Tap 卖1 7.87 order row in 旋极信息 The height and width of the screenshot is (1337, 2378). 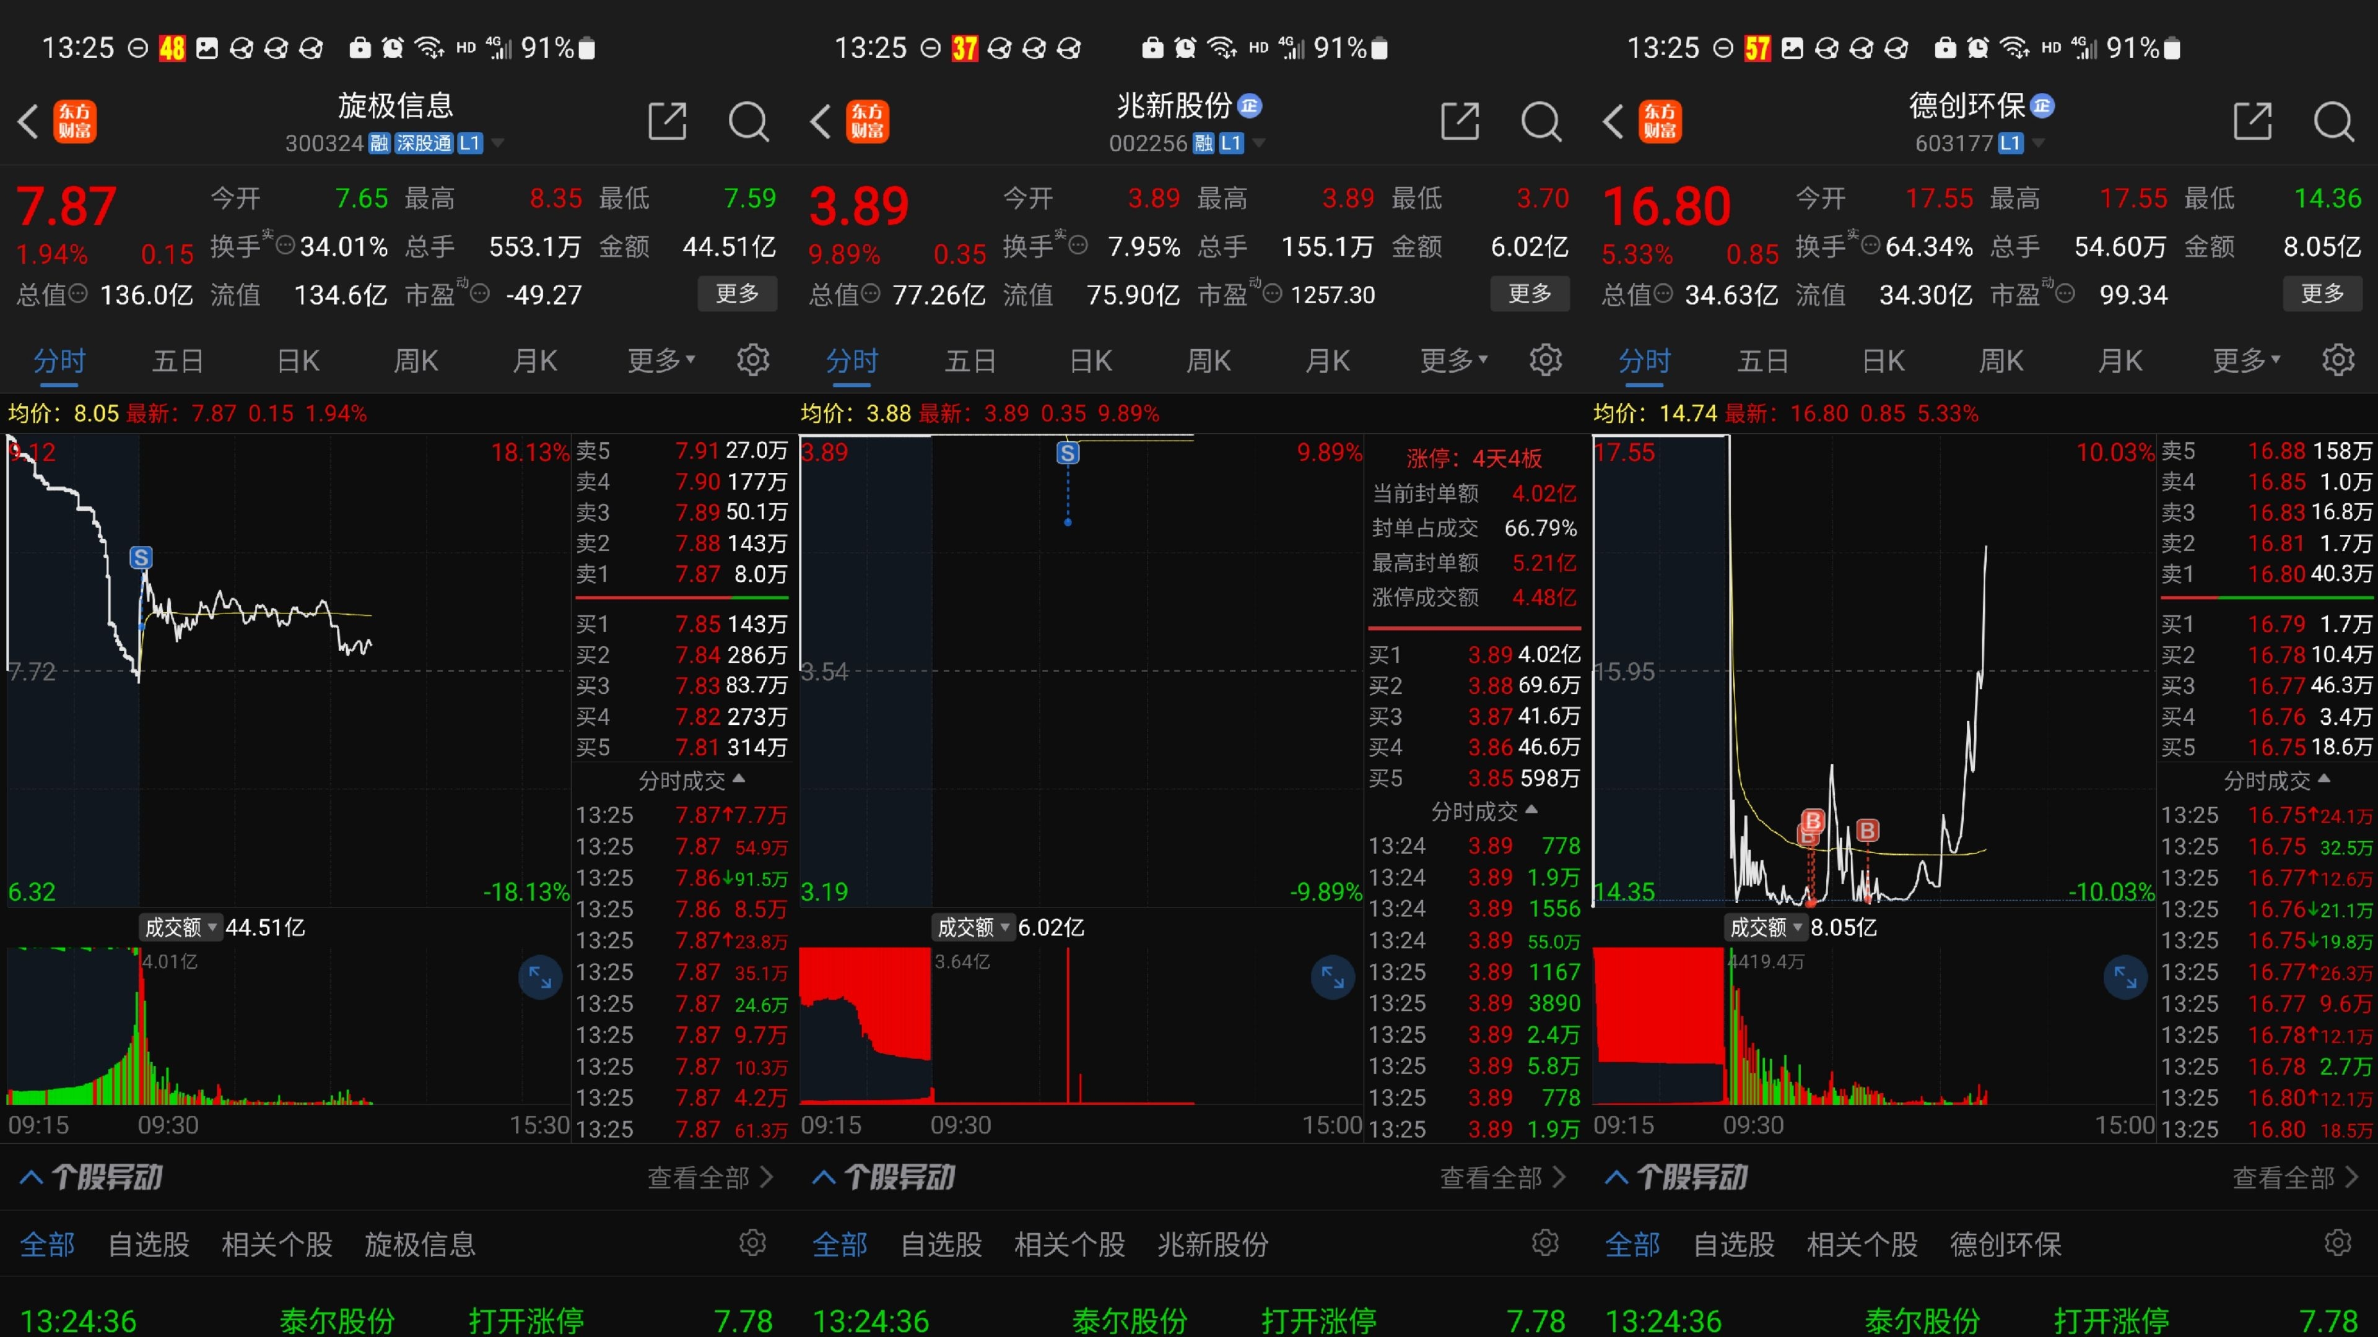681,574
